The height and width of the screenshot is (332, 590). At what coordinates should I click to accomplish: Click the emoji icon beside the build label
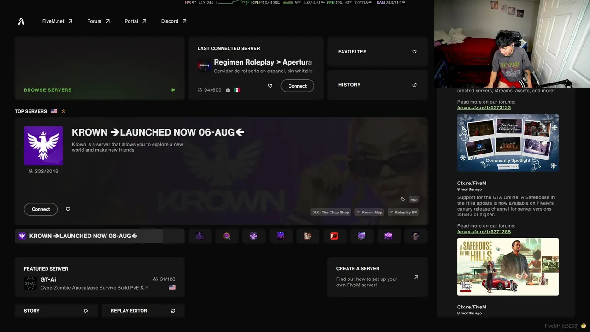click(583, 326)
